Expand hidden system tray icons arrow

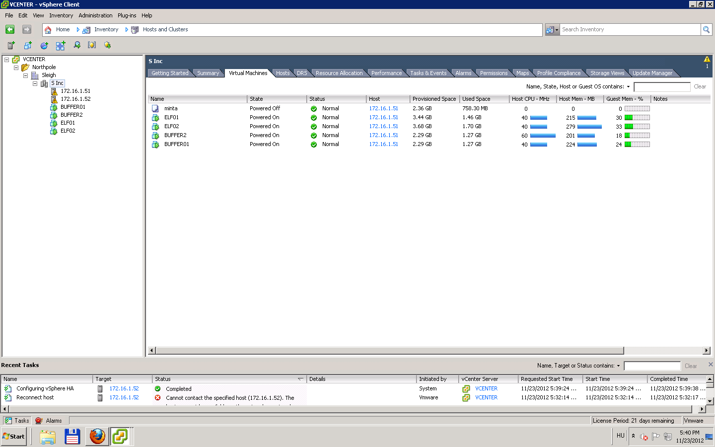(633, 436)
